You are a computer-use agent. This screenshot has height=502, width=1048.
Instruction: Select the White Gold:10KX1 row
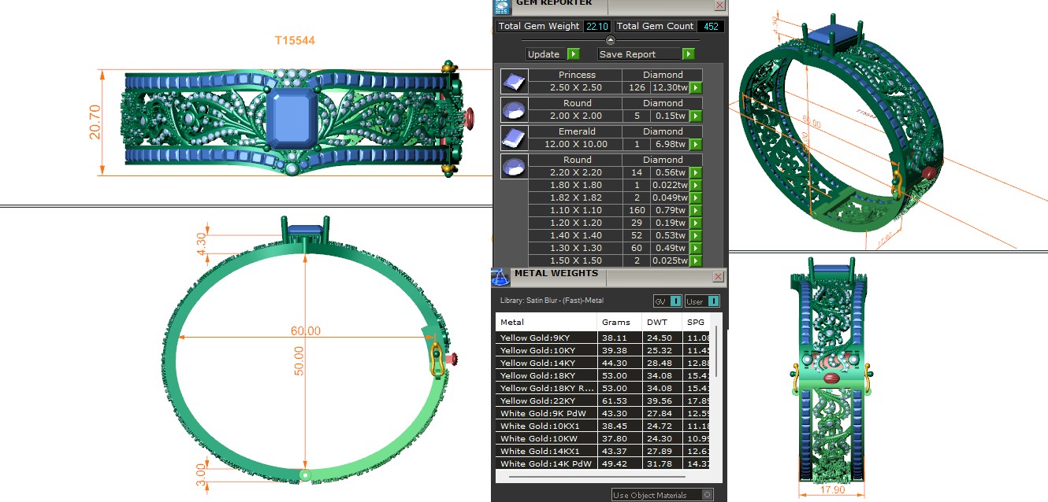click(604, 426)
